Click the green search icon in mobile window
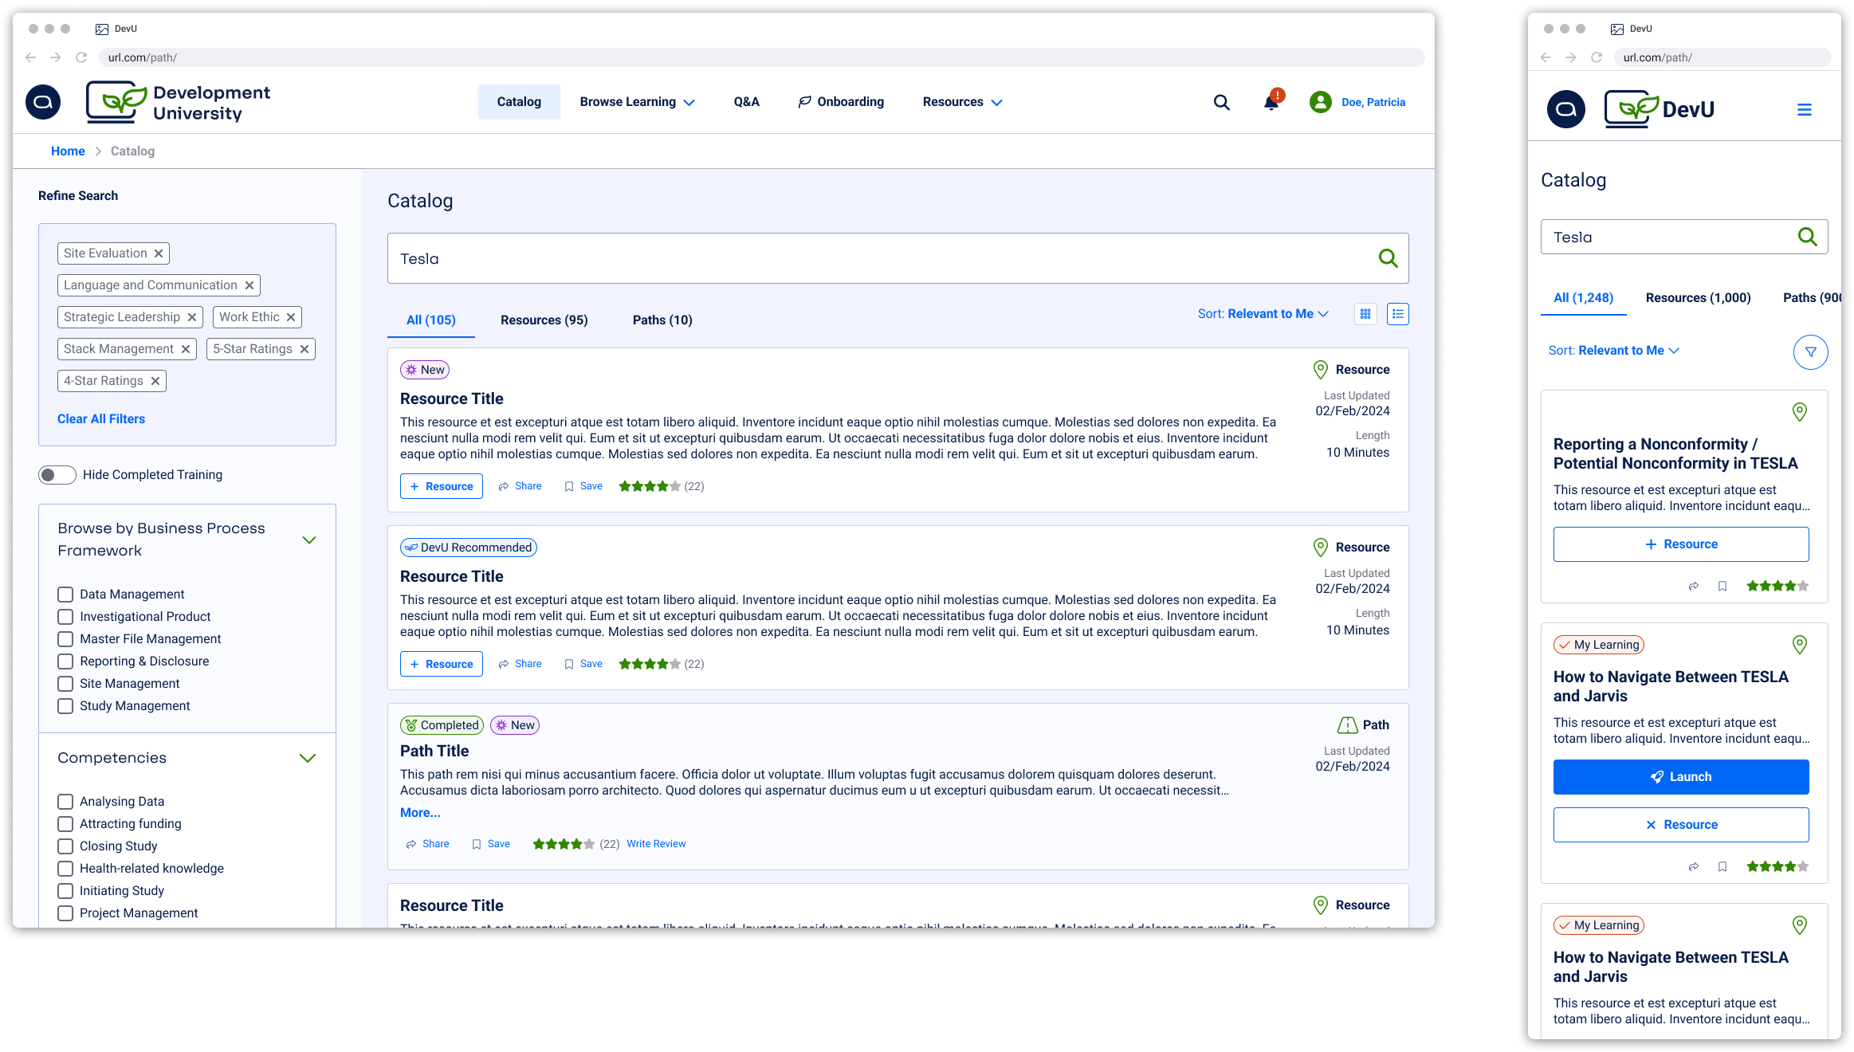Image resolution: width=1854 pixels, height=1052 pixels. tap(1807, 237)
